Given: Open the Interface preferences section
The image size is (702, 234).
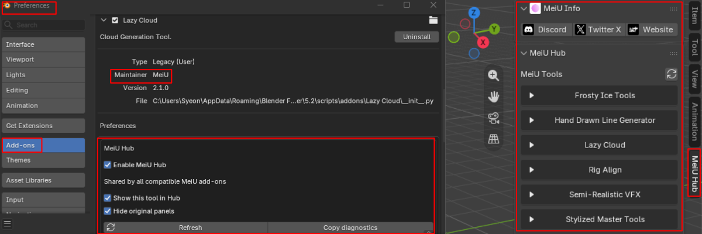Looking at the screenshot, I should 45,44.
